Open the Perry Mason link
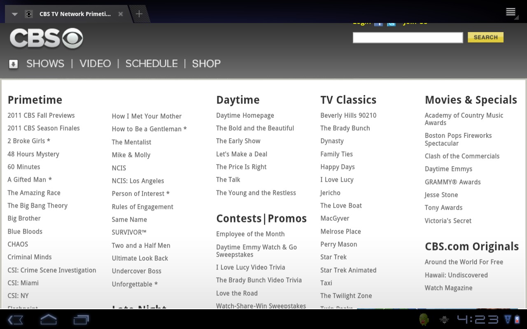The image size is (527, 329). coord(339,244)
